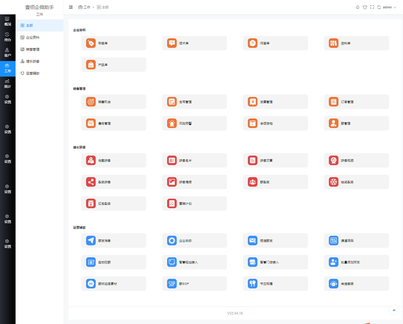Click the 工作 breadcrumb link

coord(84,7)
